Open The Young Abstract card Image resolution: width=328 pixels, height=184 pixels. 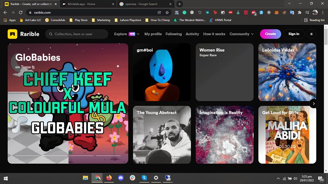[162, 135]
